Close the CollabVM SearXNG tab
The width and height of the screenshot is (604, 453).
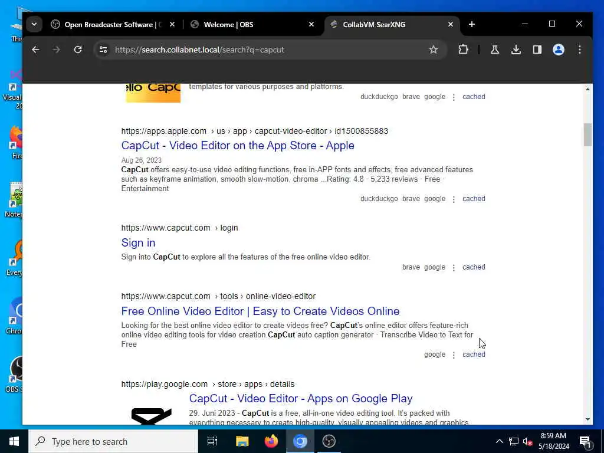450,25
